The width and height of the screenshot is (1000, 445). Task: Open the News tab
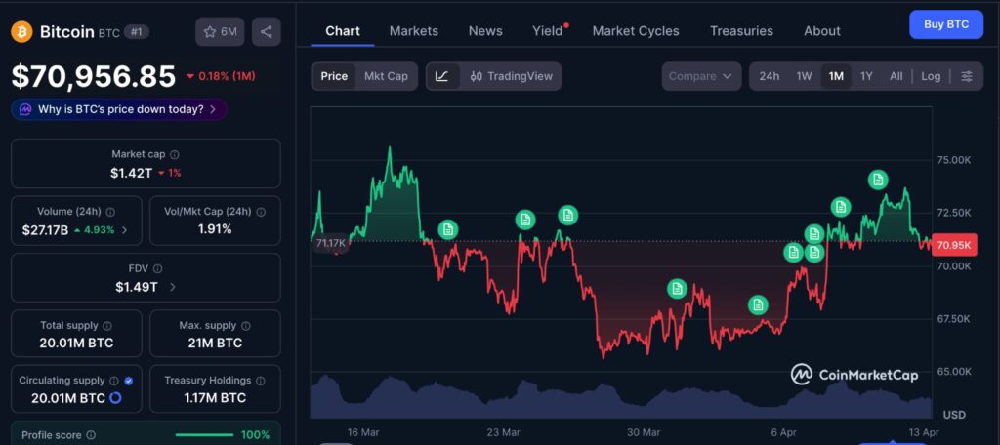point(485,31)
